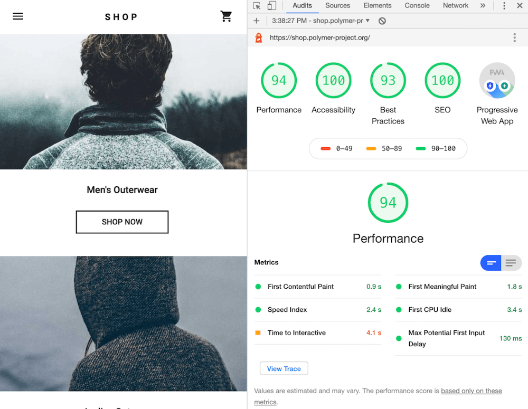Click the 130 ms delay value

pos(511,338)
